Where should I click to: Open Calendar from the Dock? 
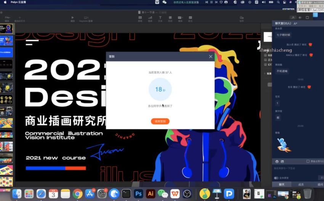53,194
